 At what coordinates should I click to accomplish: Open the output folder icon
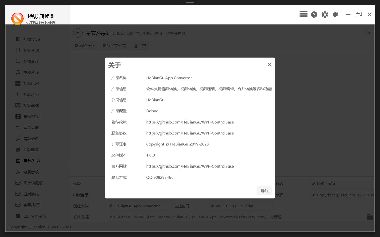click(x=370, y=217)
